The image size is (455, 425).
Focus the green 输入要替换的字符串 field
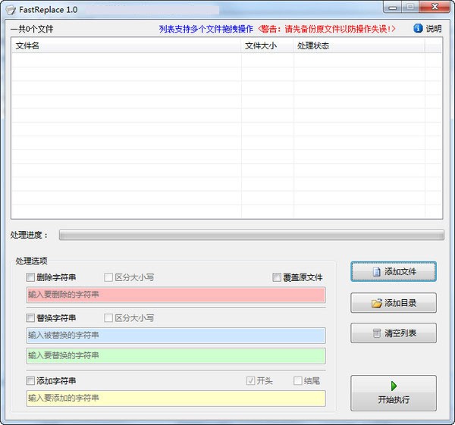pos(176,356)
